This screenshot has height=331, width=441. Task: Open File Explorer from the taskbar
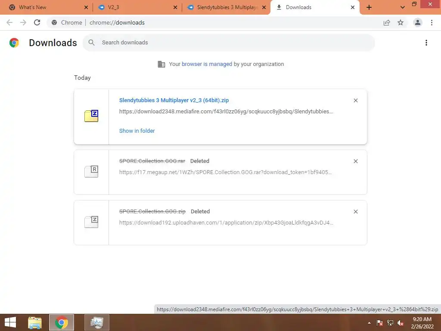(x=35, y=322)
